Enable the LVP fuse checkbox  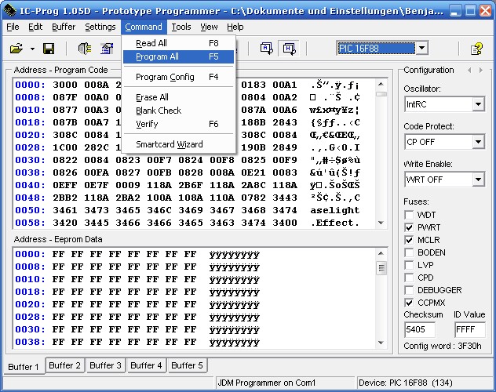pyautogui.click(x=409, y=265)
